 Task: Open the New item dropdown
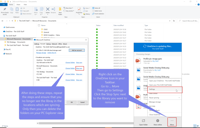tap(69, 8)
